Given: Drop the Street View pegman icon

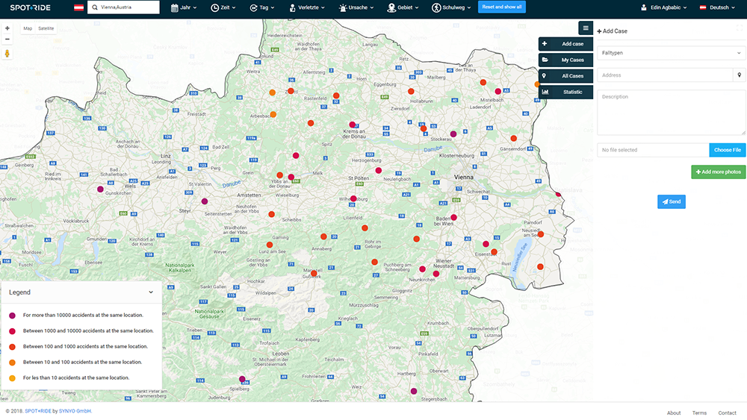Looking at the screenshot, I should click(7, 54).
